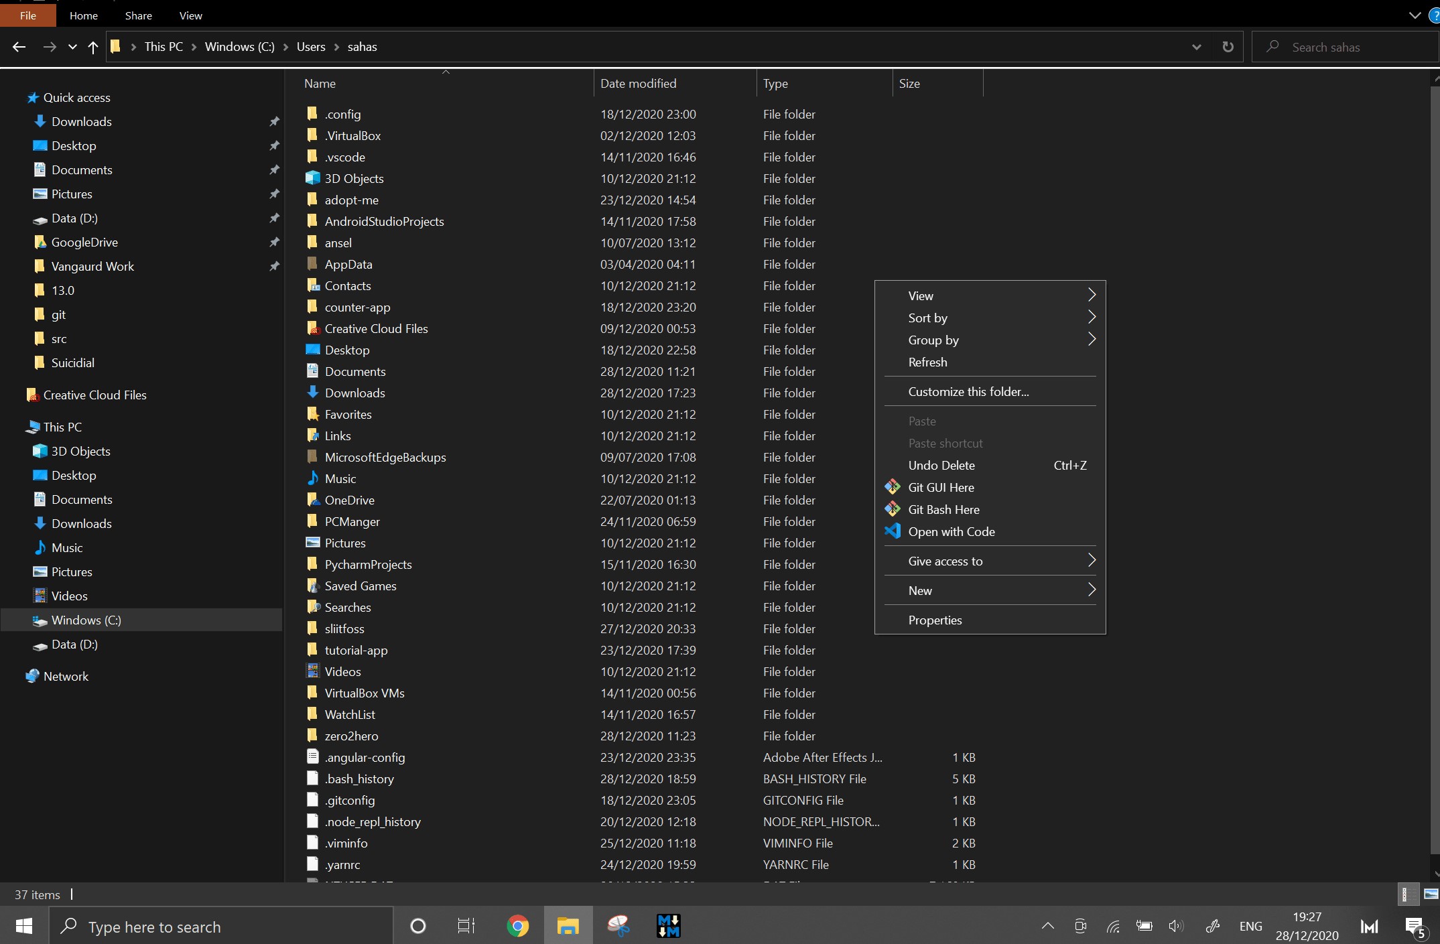1440x944 pixels.
Task: Switch to details view layout button
Action: pyautogui.click(x=1407, y=894)
